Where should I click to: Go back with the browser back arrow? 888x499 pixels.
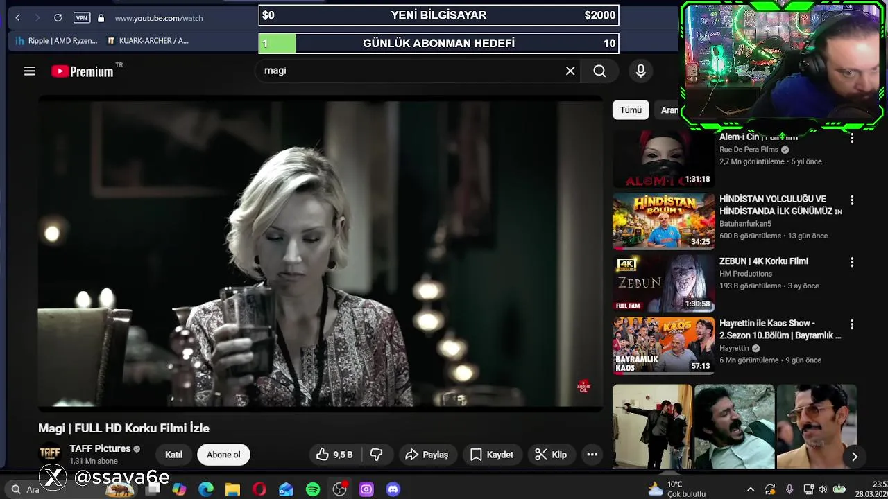coord(18,18)
